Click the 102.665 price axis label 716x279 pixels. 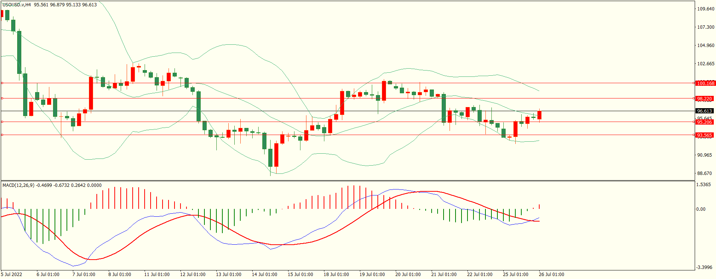[x=706, y=64]
